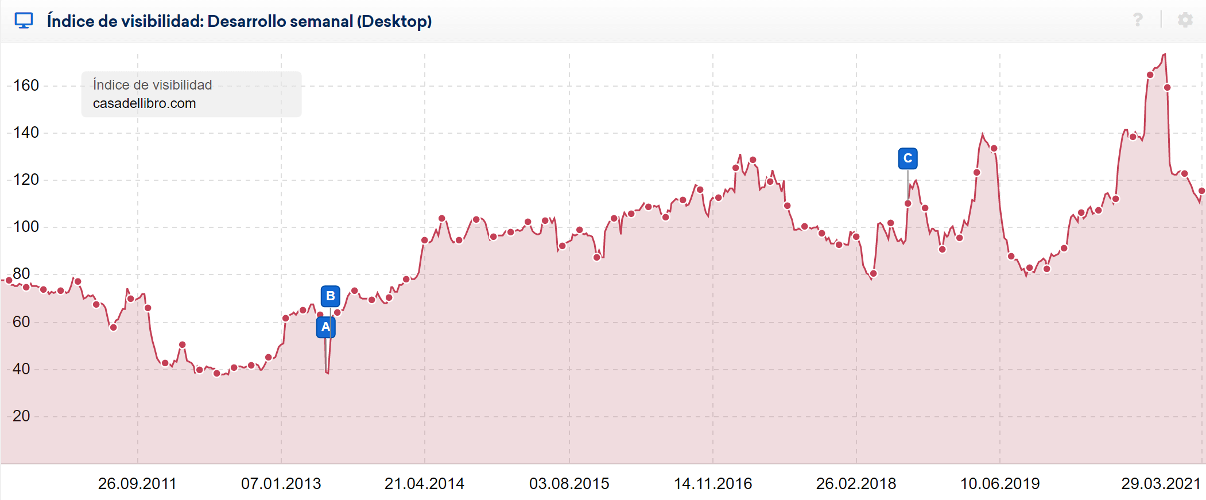Click the desktop monitor icon in header
The height and width of the screenshot is (500, 1206).
pyautogui.click(x=24, y=21)
